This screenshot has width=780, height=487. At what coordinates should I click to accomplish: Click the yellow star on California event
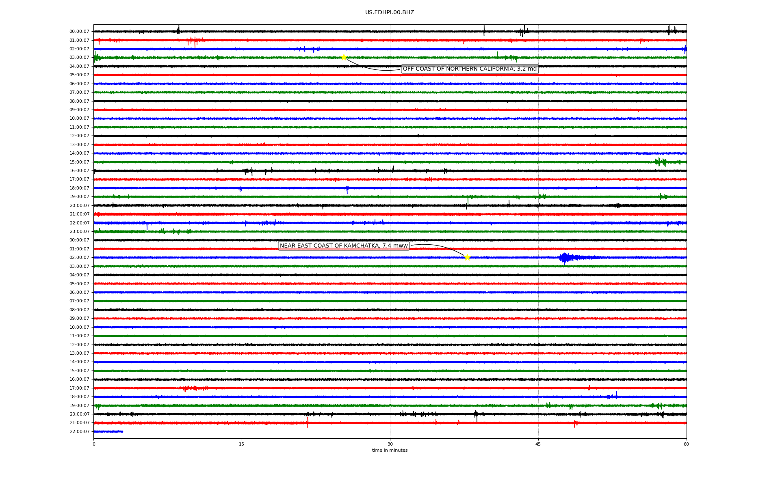(344, 57)
